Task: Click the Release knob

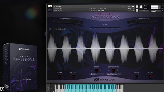Action: point(73,76)
